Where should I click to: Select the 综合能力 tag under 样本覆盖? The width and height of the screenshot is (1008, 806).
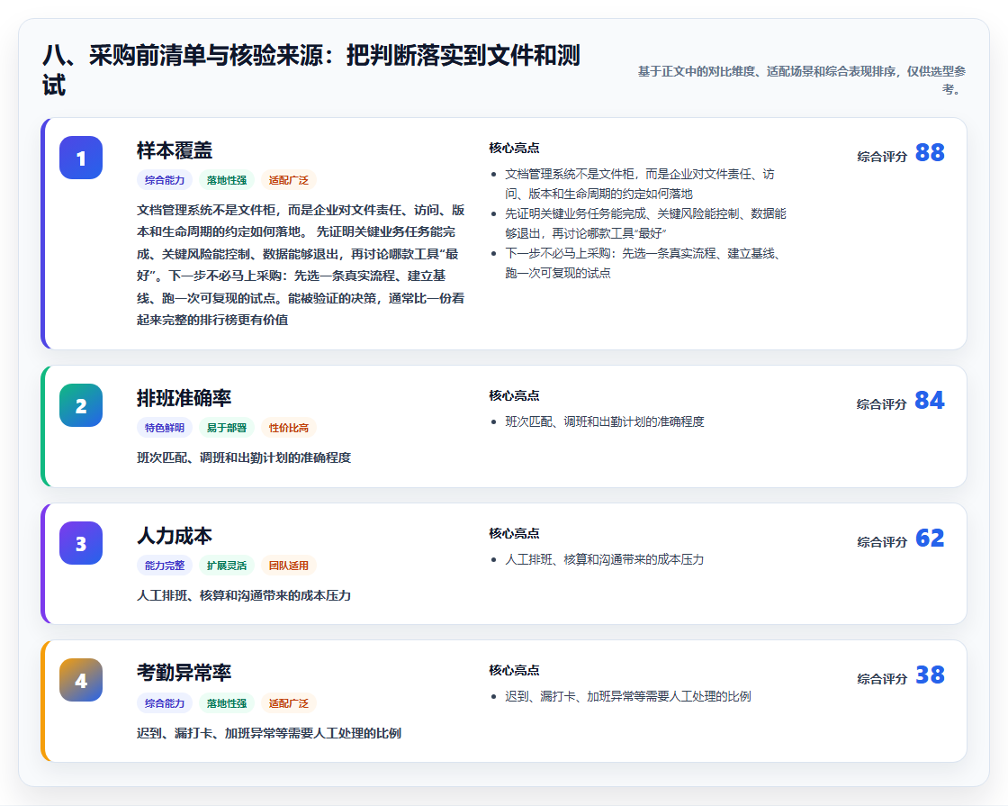point(165,180)
